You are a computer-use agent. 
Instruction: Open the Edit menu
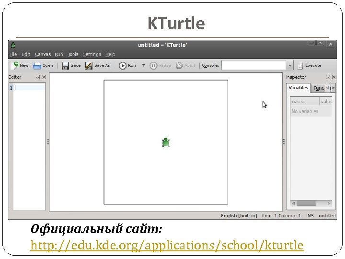click(26, 54)
